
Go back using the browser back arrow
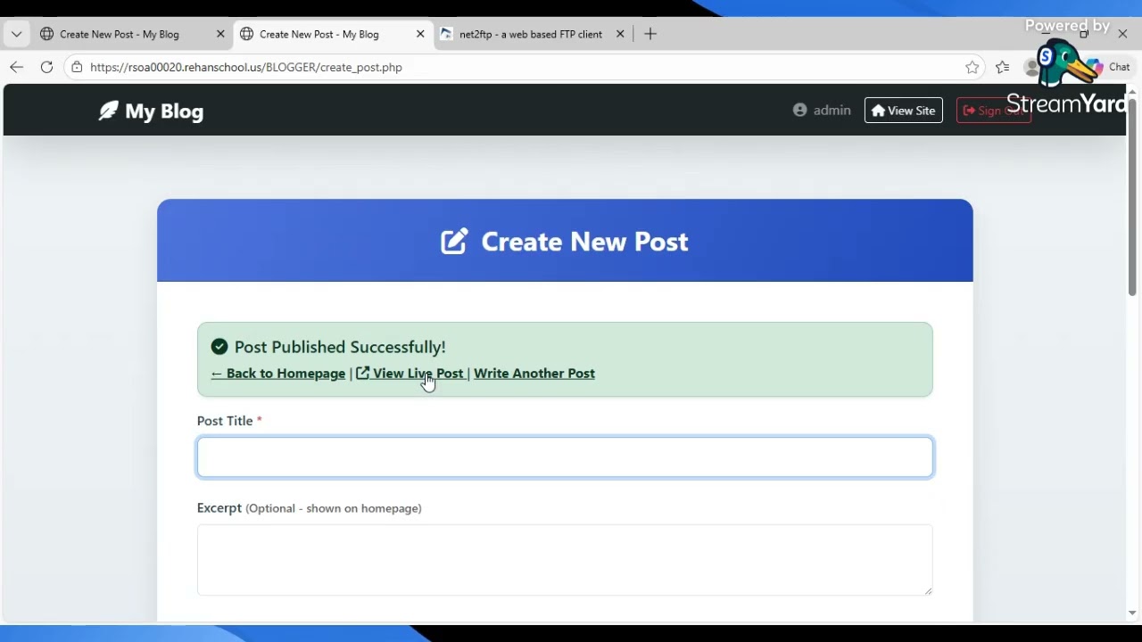(17, 67)
